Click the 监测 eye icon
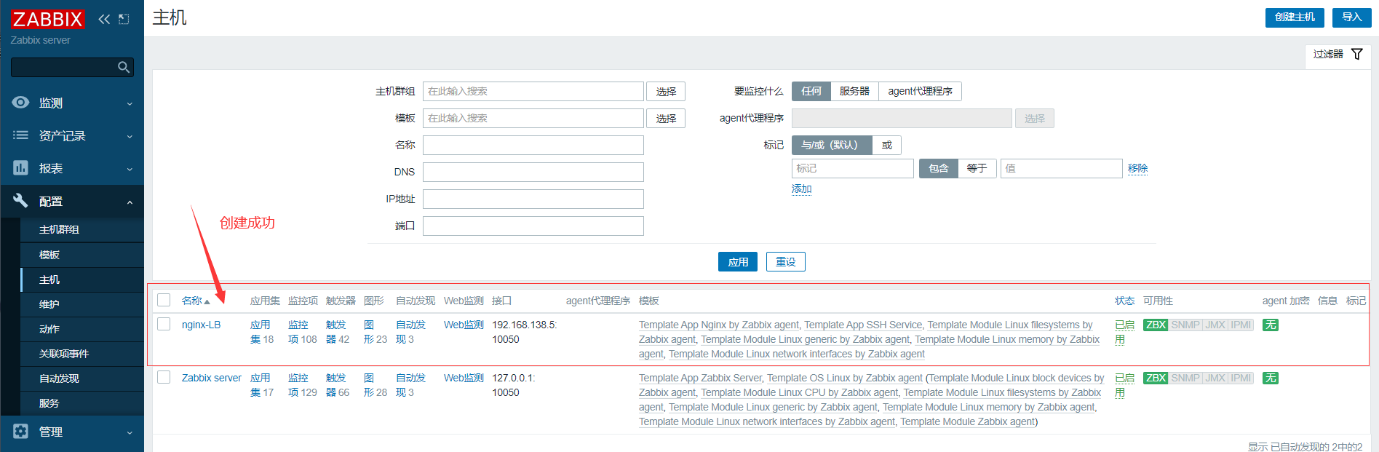 tap(20, 103)
